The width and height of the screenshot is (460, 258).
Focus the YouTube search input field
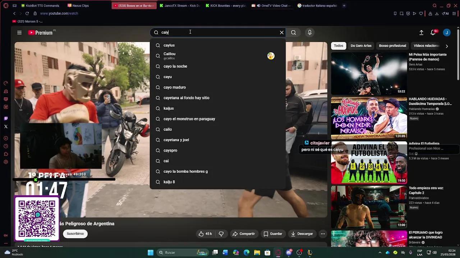218,33
